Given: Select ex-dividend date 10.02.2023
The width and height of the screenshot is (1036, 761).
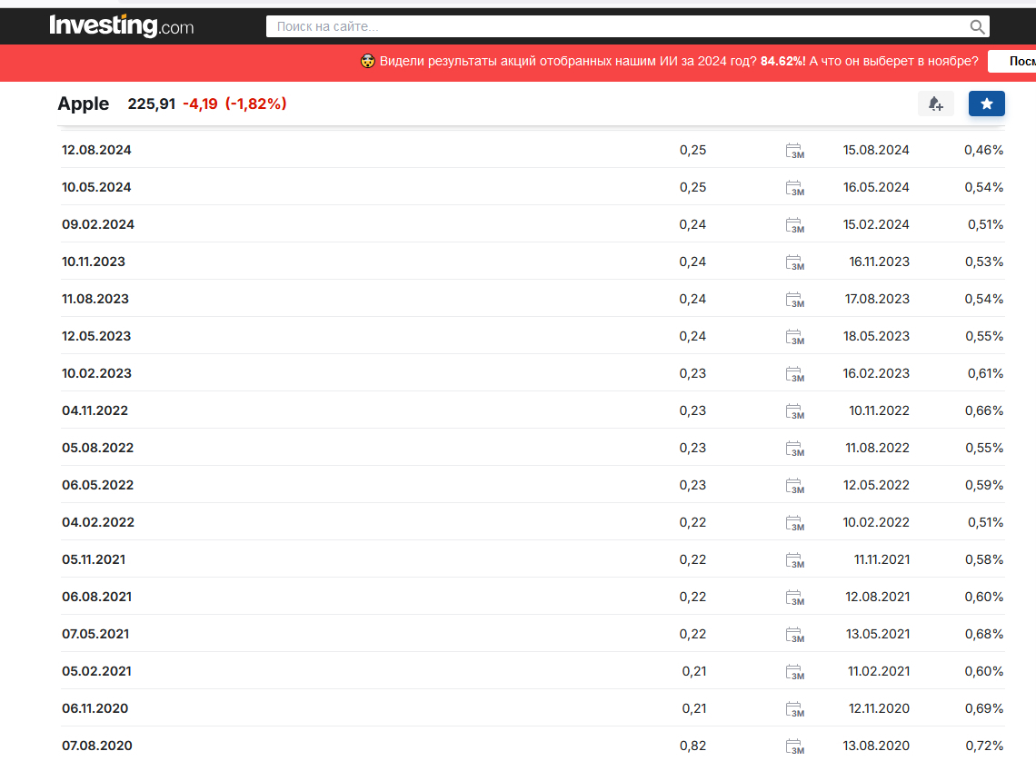Looking at the screenshot, I should coord(96,373).
